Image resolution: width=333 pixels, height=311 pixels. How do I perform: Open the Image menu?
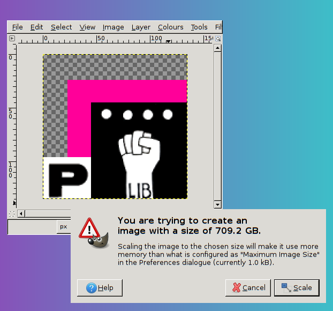[113, 27]
